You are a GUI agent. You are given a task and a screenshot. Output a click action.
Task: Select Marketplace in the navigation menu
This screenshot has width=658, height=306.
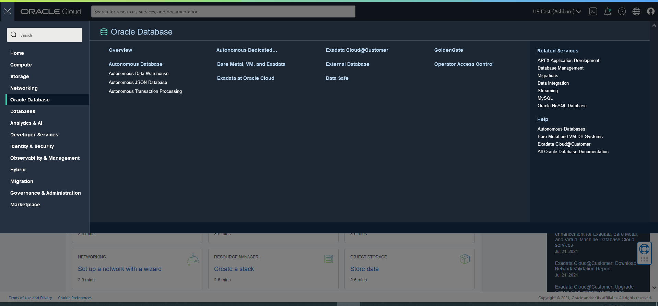click(25, 205)
